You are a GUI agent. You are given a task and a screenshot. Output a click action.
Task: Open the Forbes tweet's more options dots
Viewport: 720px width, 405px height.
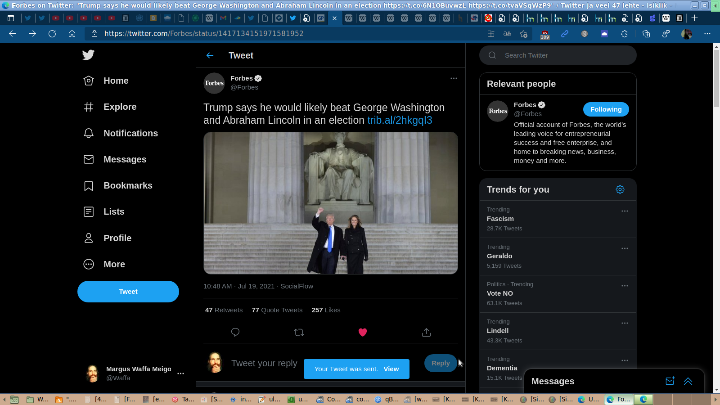tap(454, 78)
